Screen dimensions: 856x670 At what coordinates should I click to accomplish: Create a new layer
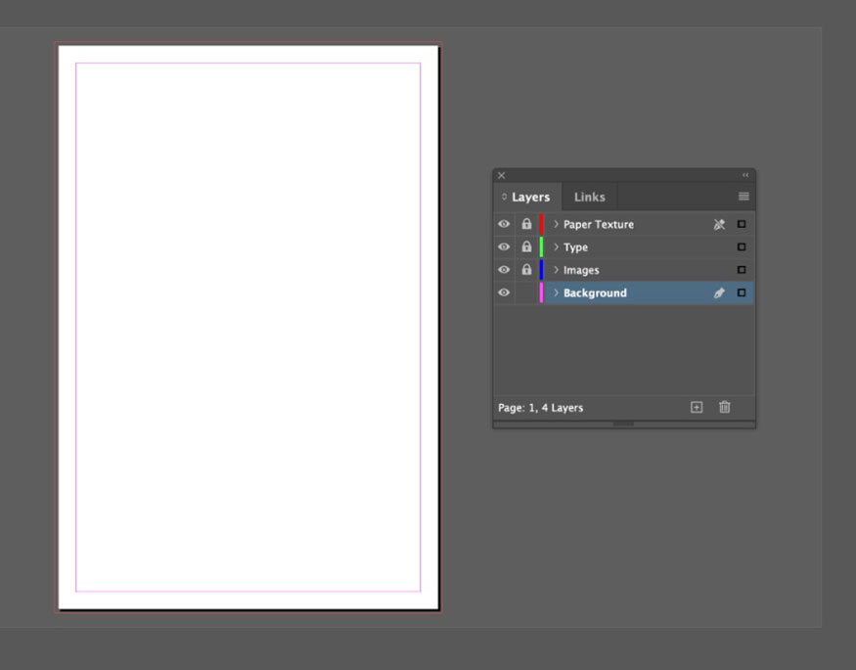(697, 408)
